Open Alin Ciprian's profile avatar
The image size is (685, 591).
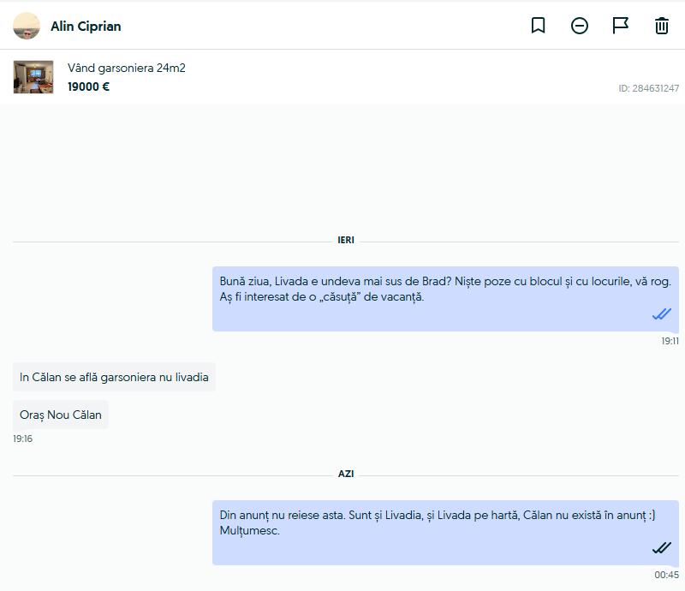pyautogui.click(x=27, y=26)
